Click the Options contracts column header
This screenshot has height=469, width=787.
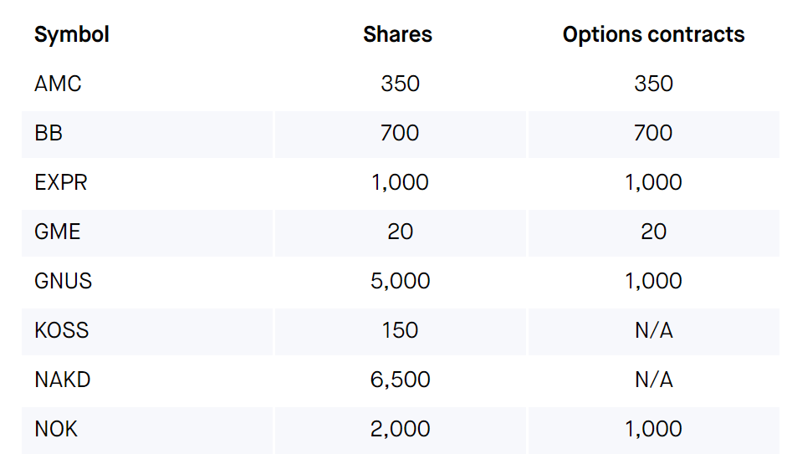coord(653,34)
